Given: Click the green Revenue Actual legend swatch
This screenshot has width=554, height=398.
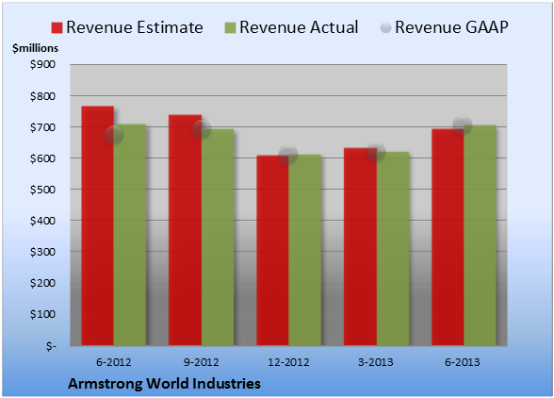Looking at the screenshot, I should pos(230,28).
